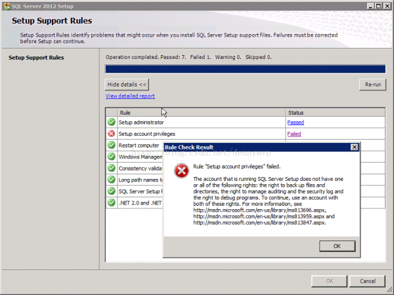Click the green check icon for Long path names

click(112, 180)
